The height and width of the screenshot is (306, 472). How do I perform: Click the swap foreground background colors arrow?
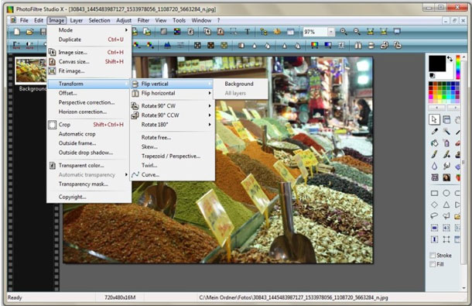point(450,59)
